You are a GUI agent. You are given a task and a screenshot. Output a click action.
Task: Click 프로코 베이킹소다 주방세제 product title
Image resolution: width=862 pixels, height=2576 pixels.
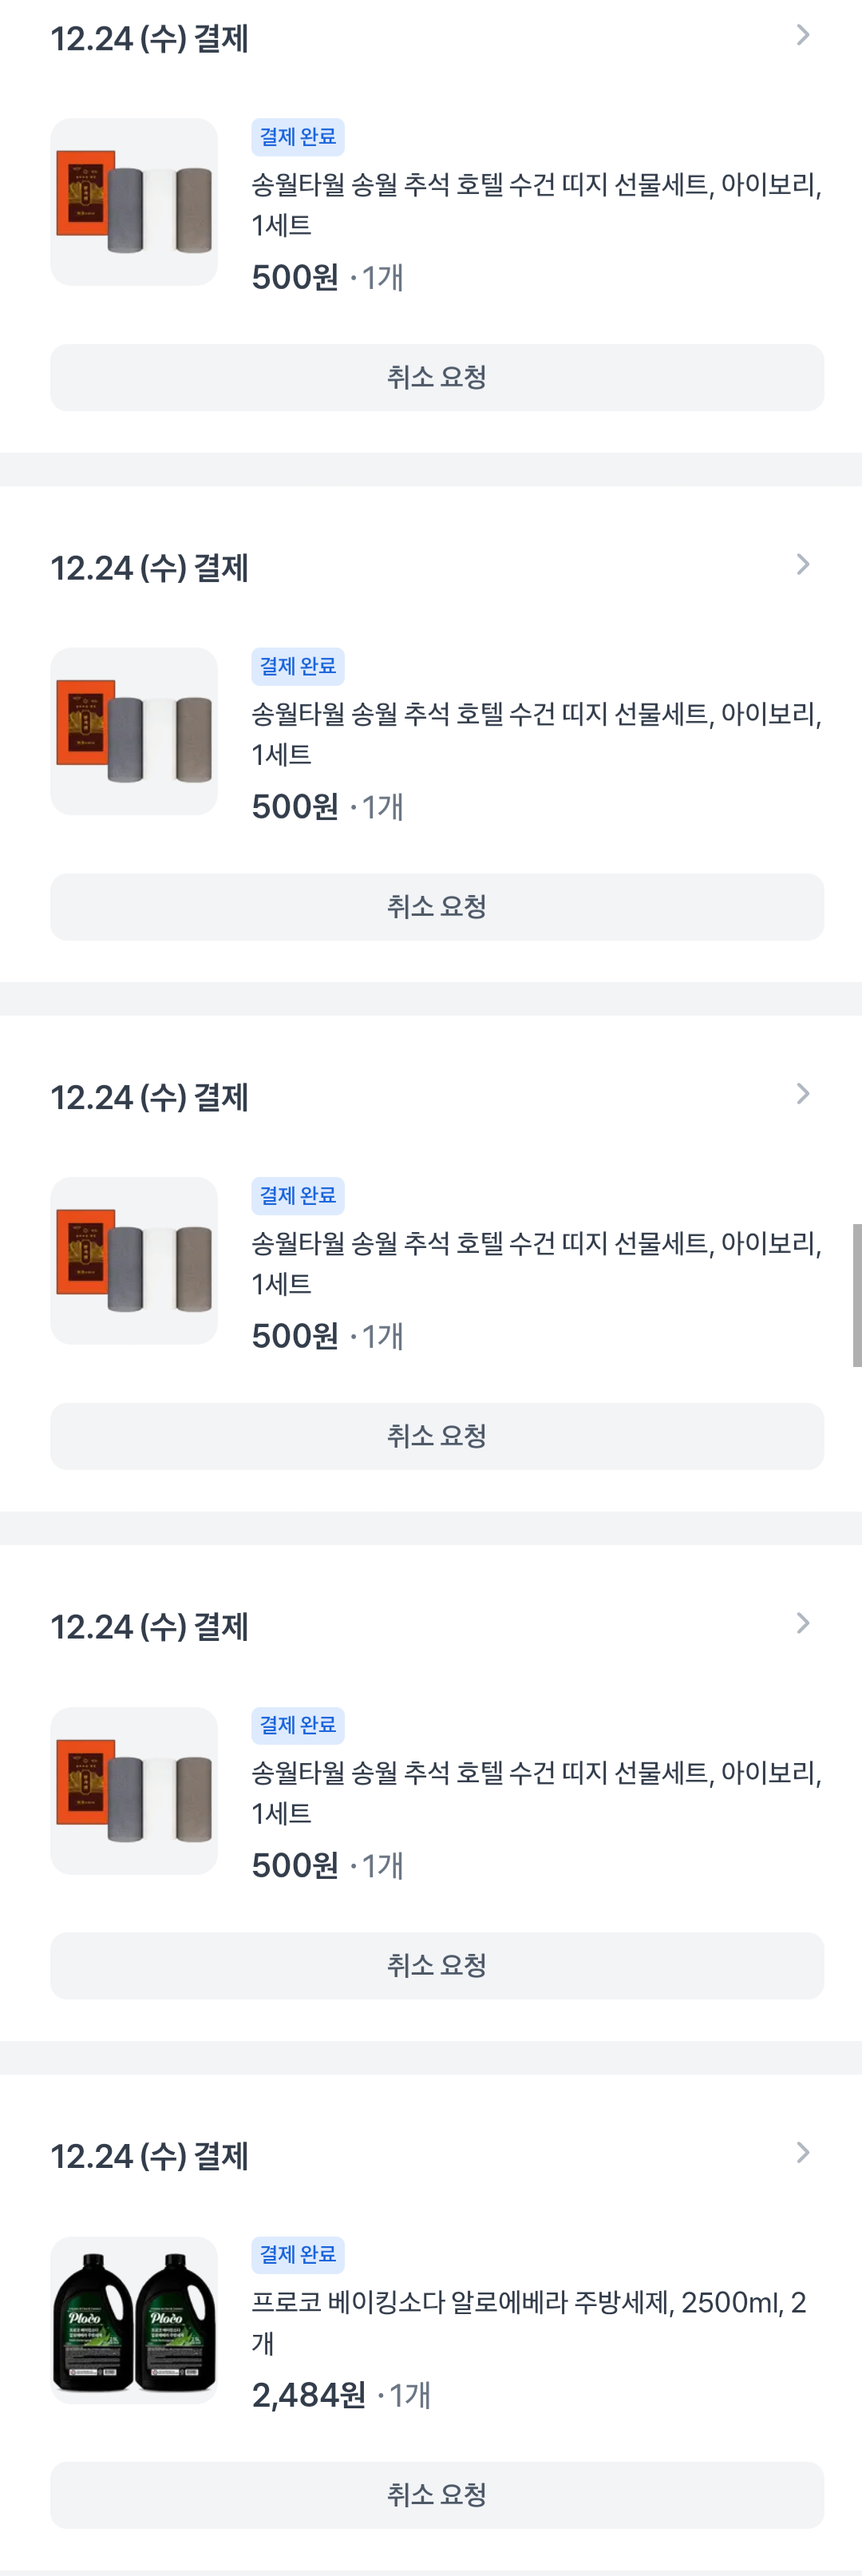pyautogui.click(x=529, y=2322)
